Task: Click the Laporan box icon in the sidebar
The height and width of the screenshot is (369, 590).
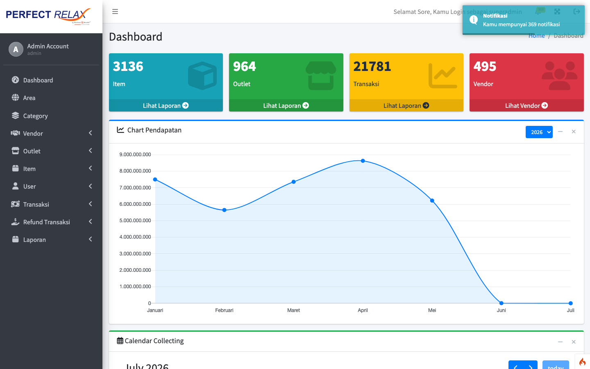Action: tap(16, 239)
